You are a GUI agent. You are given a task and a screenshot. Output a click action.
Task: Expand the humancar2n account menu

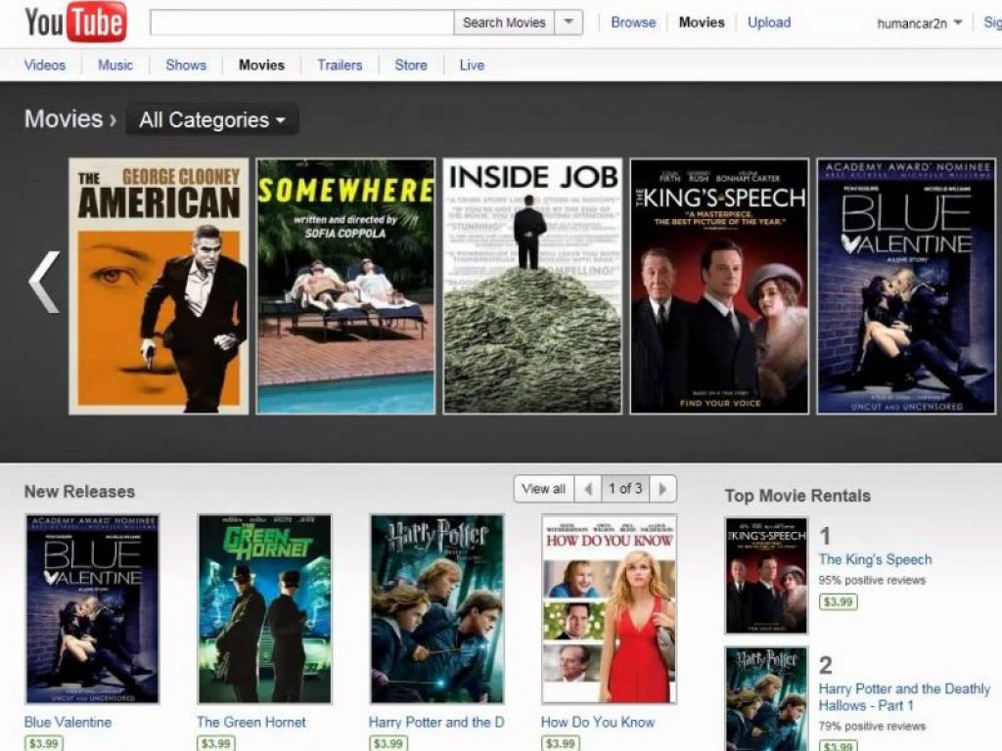pyautogui.click(x=920, y=23)
